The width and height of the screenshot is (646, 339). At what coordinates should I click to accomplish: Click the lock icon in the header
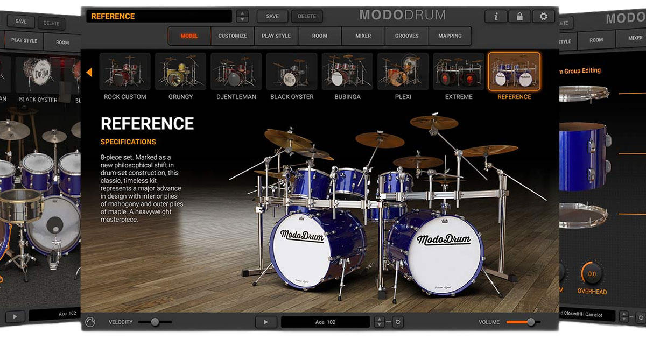(x=519, y=16)
